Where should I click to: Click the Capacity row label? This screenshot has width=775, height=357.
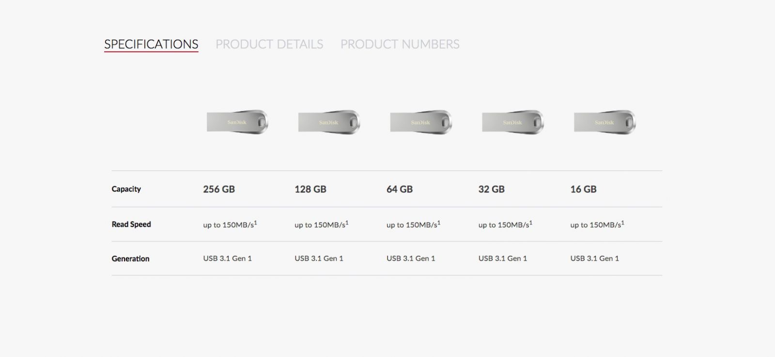pyautogui.click(x=126, y=189)
